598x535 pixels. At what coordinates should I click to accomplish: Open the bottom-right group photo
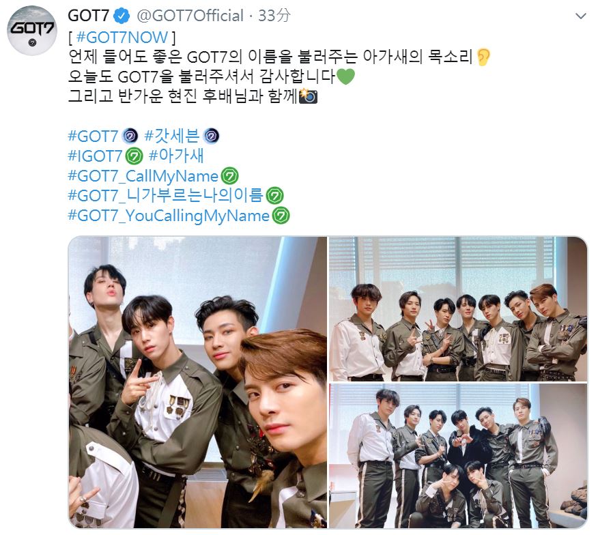click(458, 456)
